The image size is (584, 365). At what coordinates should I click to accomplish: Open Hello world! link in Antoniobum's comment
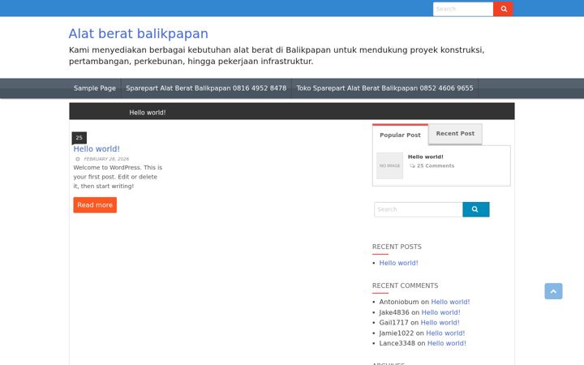pyautogui.click(x=450, y=302)
